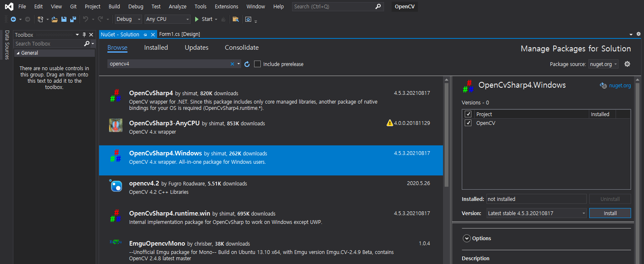644x264 pixels.
Task: Click the Visual Studio logo icon
Action: point(8,7)
